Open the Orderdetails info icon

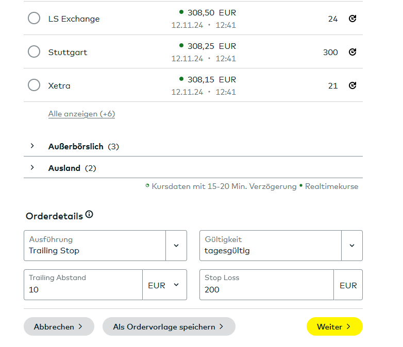[89, 215]
